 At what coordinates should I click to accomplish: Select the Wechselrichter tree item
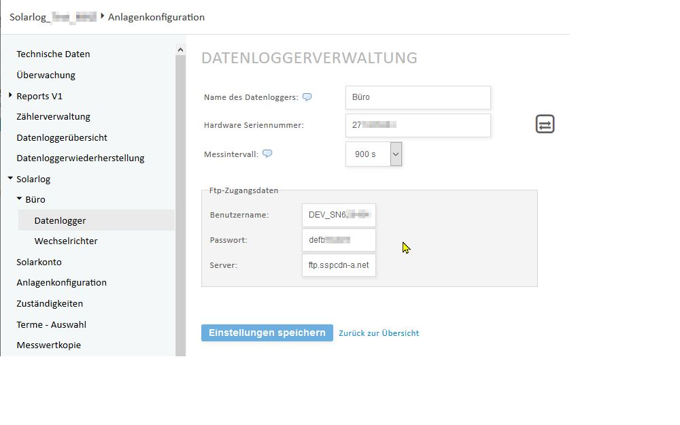(x=66, y=241)
